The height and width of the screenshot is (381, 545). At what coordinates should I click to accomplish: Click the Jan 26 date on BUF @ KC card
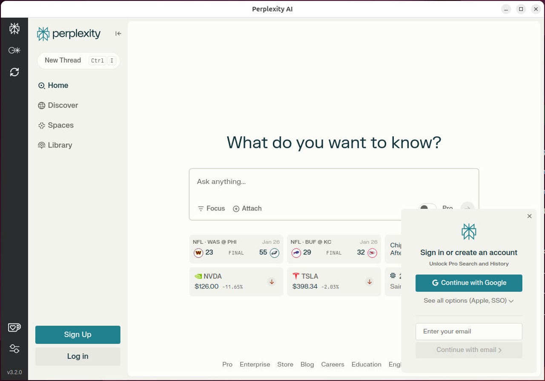tap(369, 242)
